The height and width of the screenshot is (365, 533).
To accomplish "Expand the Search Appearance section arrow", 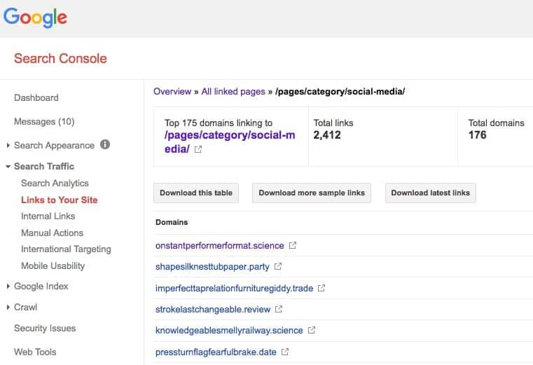I will [x=8, y=146].
